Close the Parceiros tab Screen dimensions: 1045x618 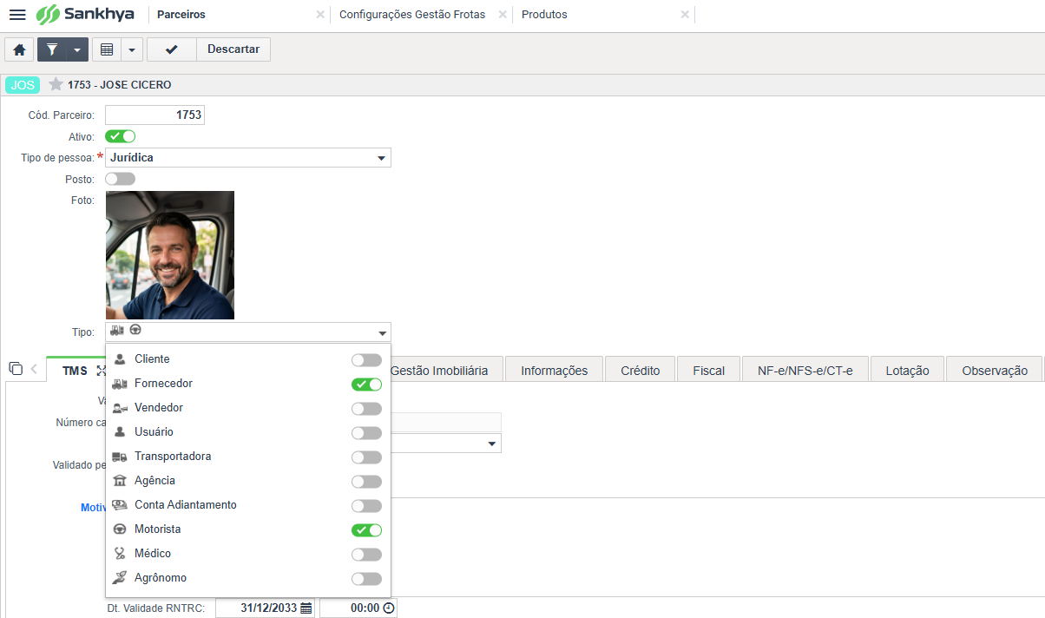[320, 15]
